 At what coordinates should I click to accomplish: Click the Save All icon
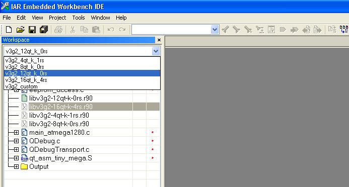44,29
